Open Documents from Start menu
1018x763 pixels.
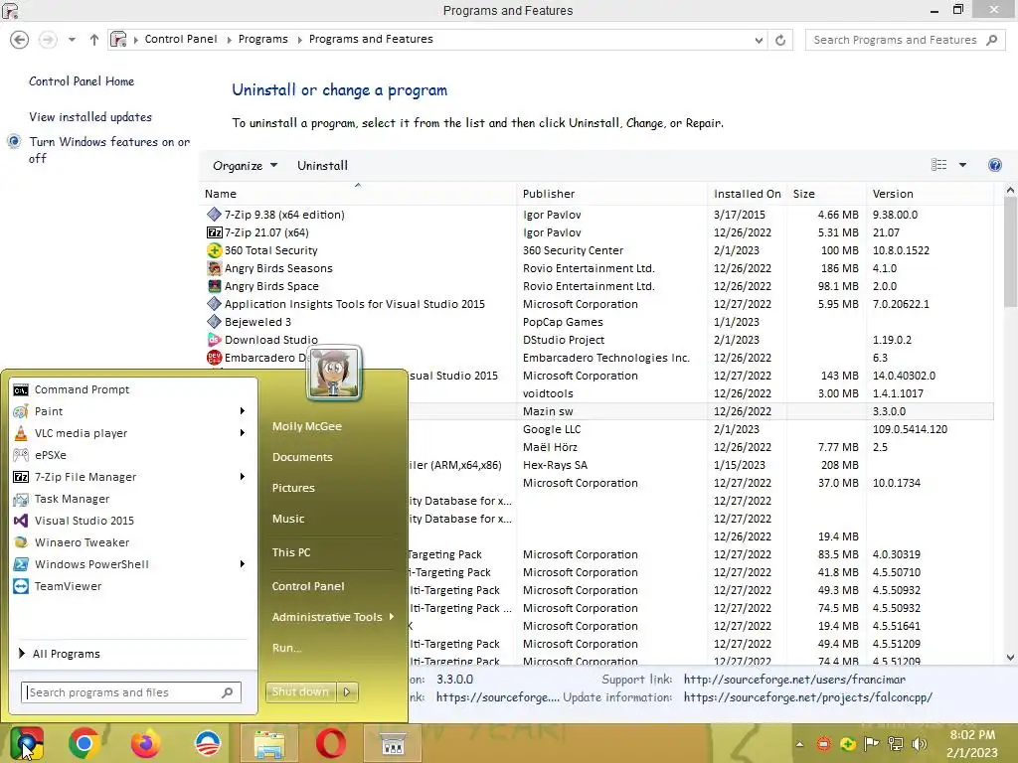coord(302,457)
